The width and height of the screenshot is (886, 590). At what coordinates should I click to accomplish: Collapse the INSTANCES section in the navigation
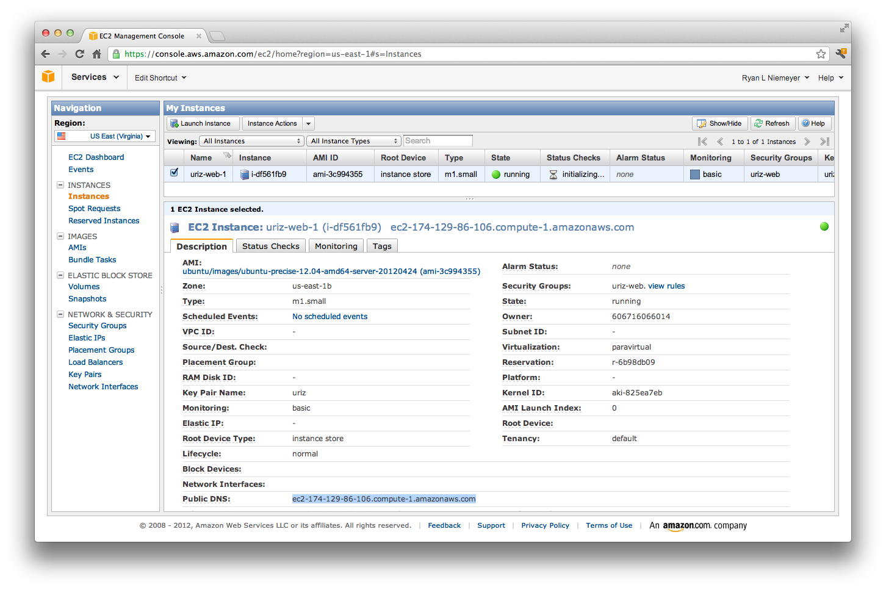coord(60,185)
